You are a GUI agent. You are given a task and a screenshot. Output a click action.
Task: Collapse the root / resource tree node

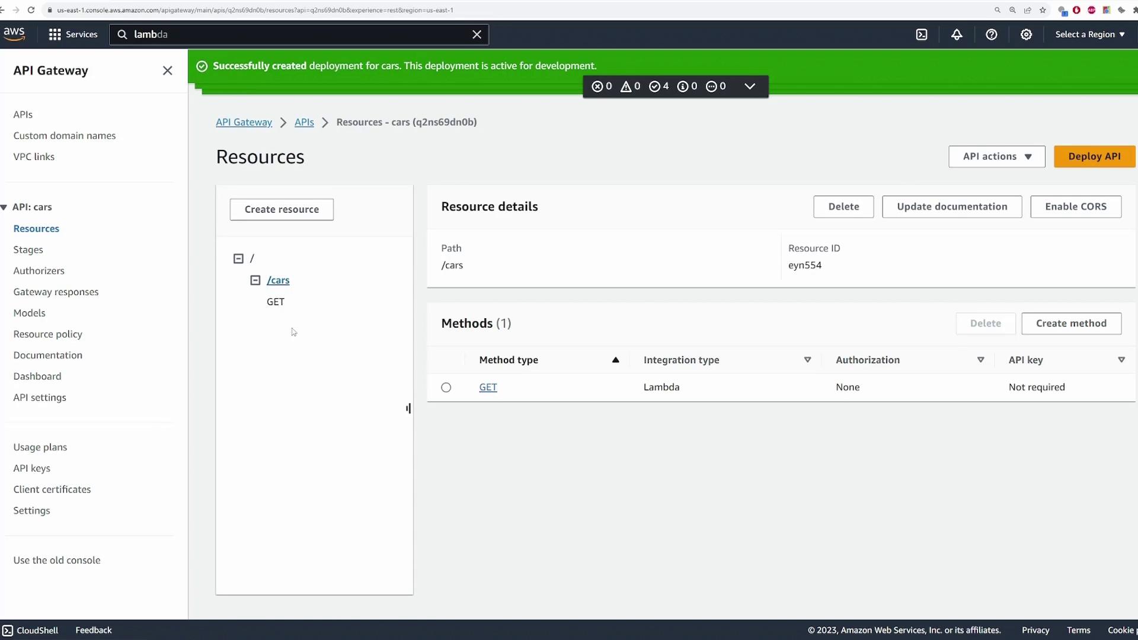click(x=238, y=259)
